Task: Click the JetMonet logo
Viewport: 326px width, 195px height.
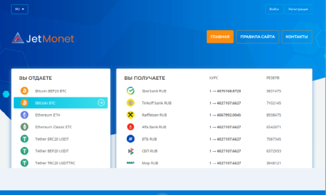Action: click(43, 38)
